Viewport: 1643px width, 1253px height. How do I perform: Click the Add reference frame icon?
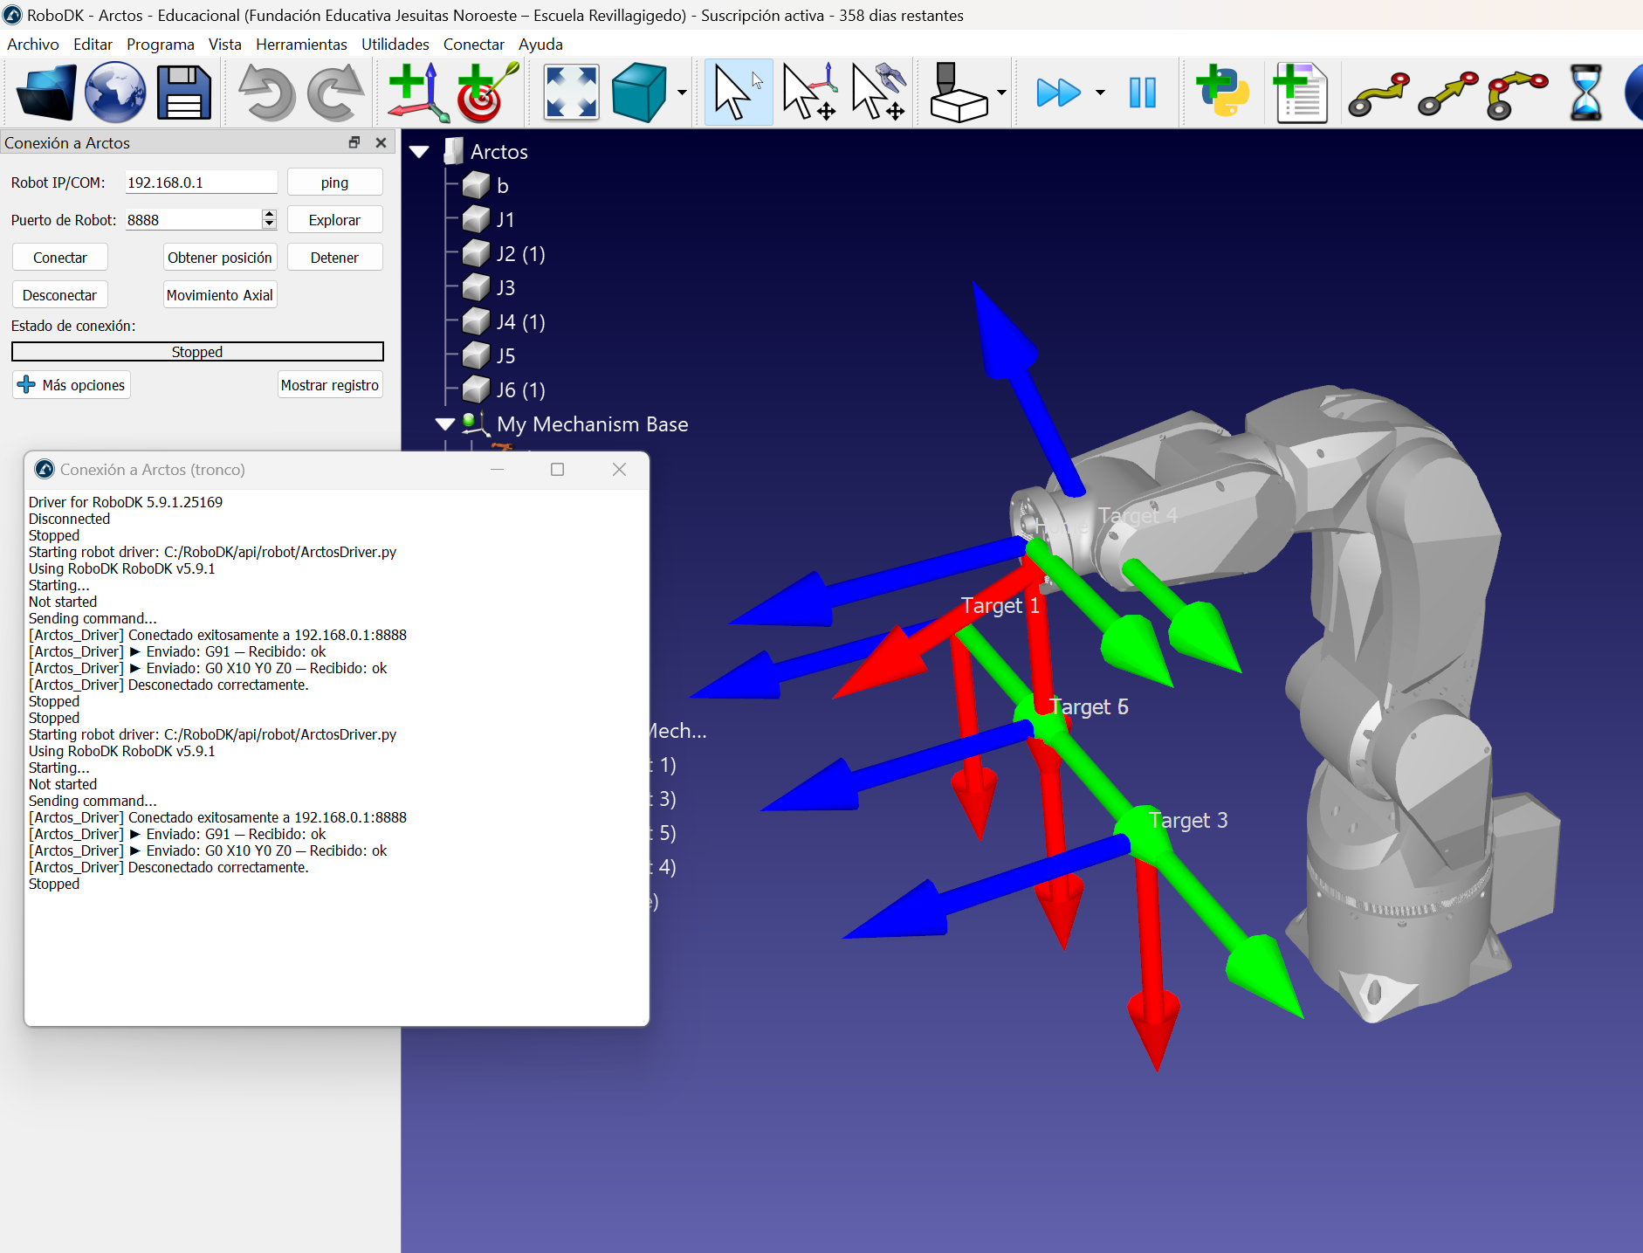click(416, 93)
